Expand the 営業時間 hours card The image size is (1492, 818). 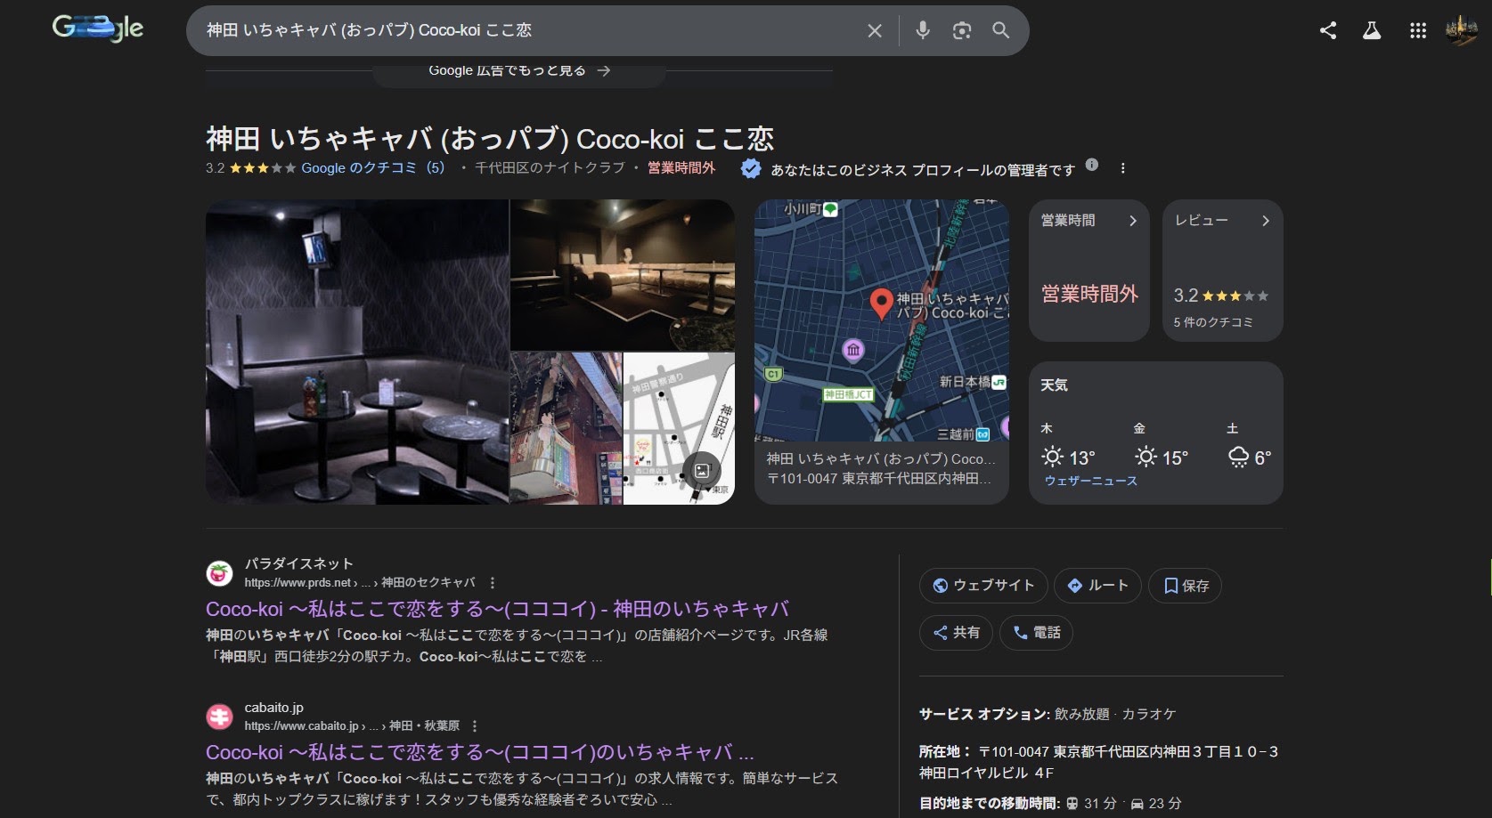coord(1089,271)
